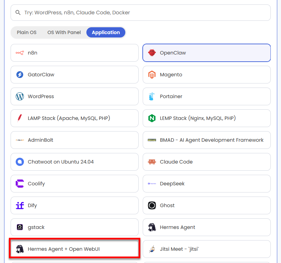Click the red OpenClaw icon
The image size is (281, 263).
click(x=152, y=53)
